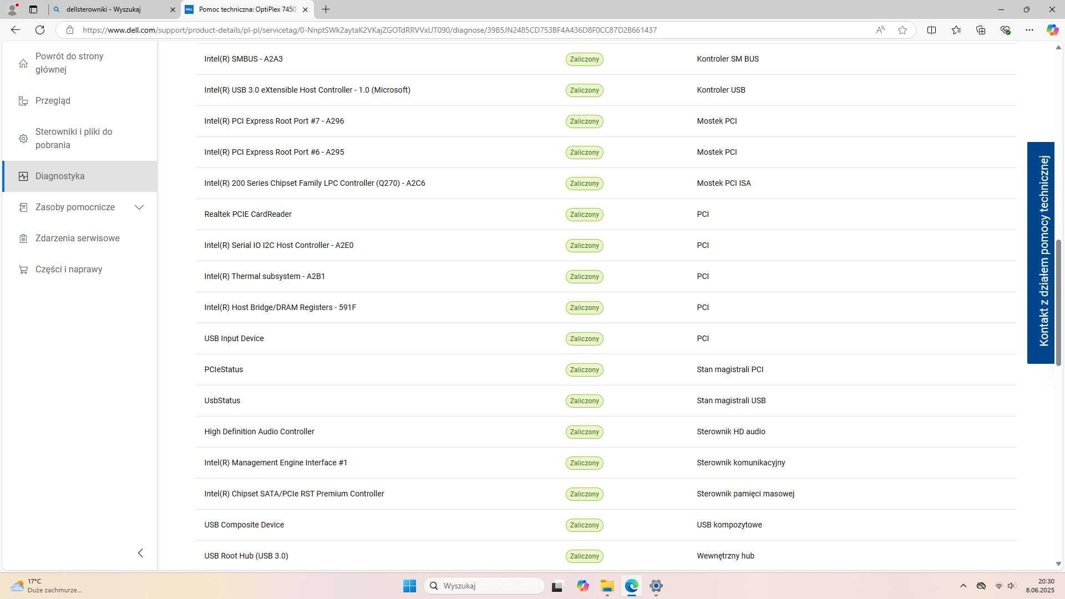The image size is (1065, 599).
Task: Select USB Input Device entry
Action: 606,338
